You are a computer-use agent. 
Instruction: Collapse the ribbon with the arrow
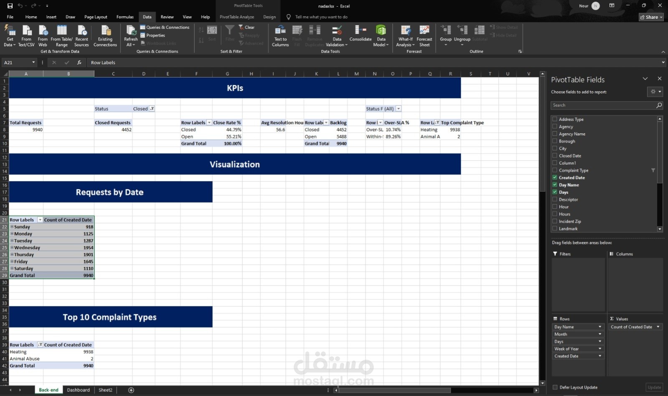(x=663, y=52)
